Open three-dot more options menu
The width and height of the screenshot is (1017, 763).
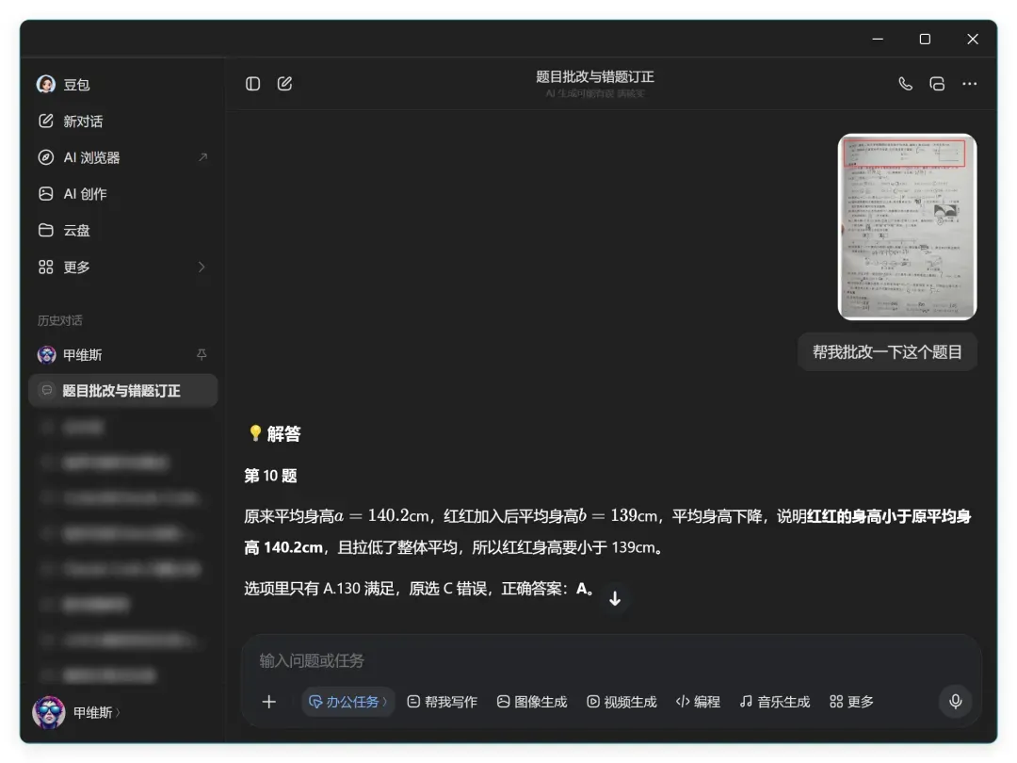[970, 84]
